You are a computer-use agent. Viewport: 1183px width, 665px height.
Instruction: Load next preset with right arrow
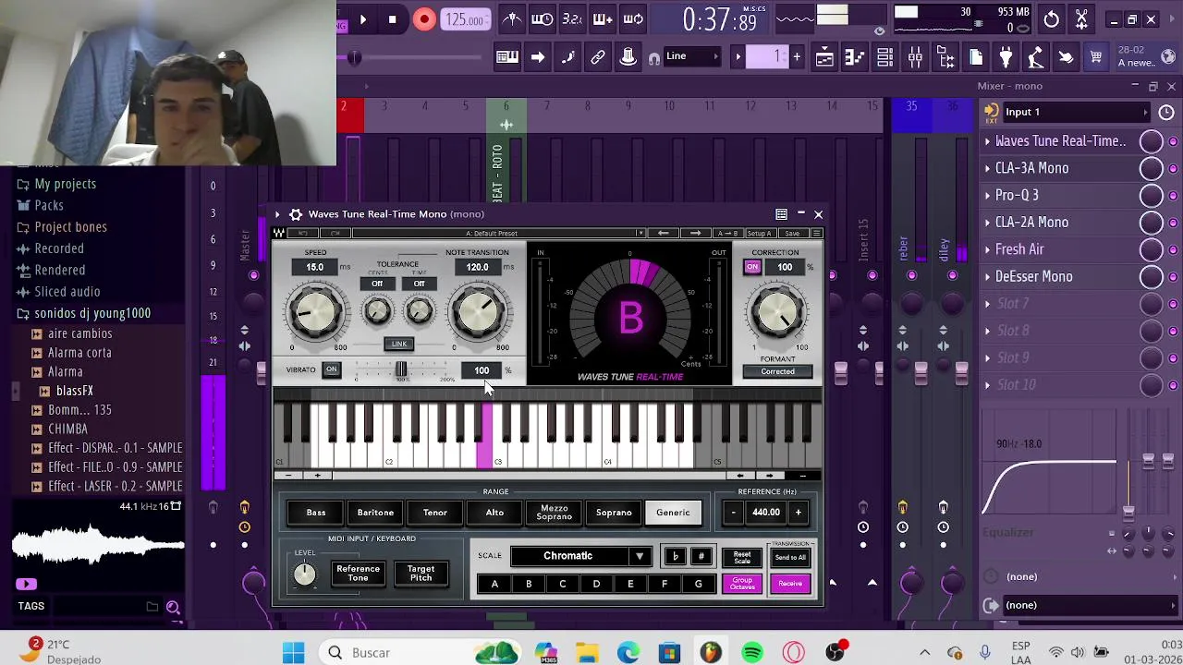tap(695, 234)
